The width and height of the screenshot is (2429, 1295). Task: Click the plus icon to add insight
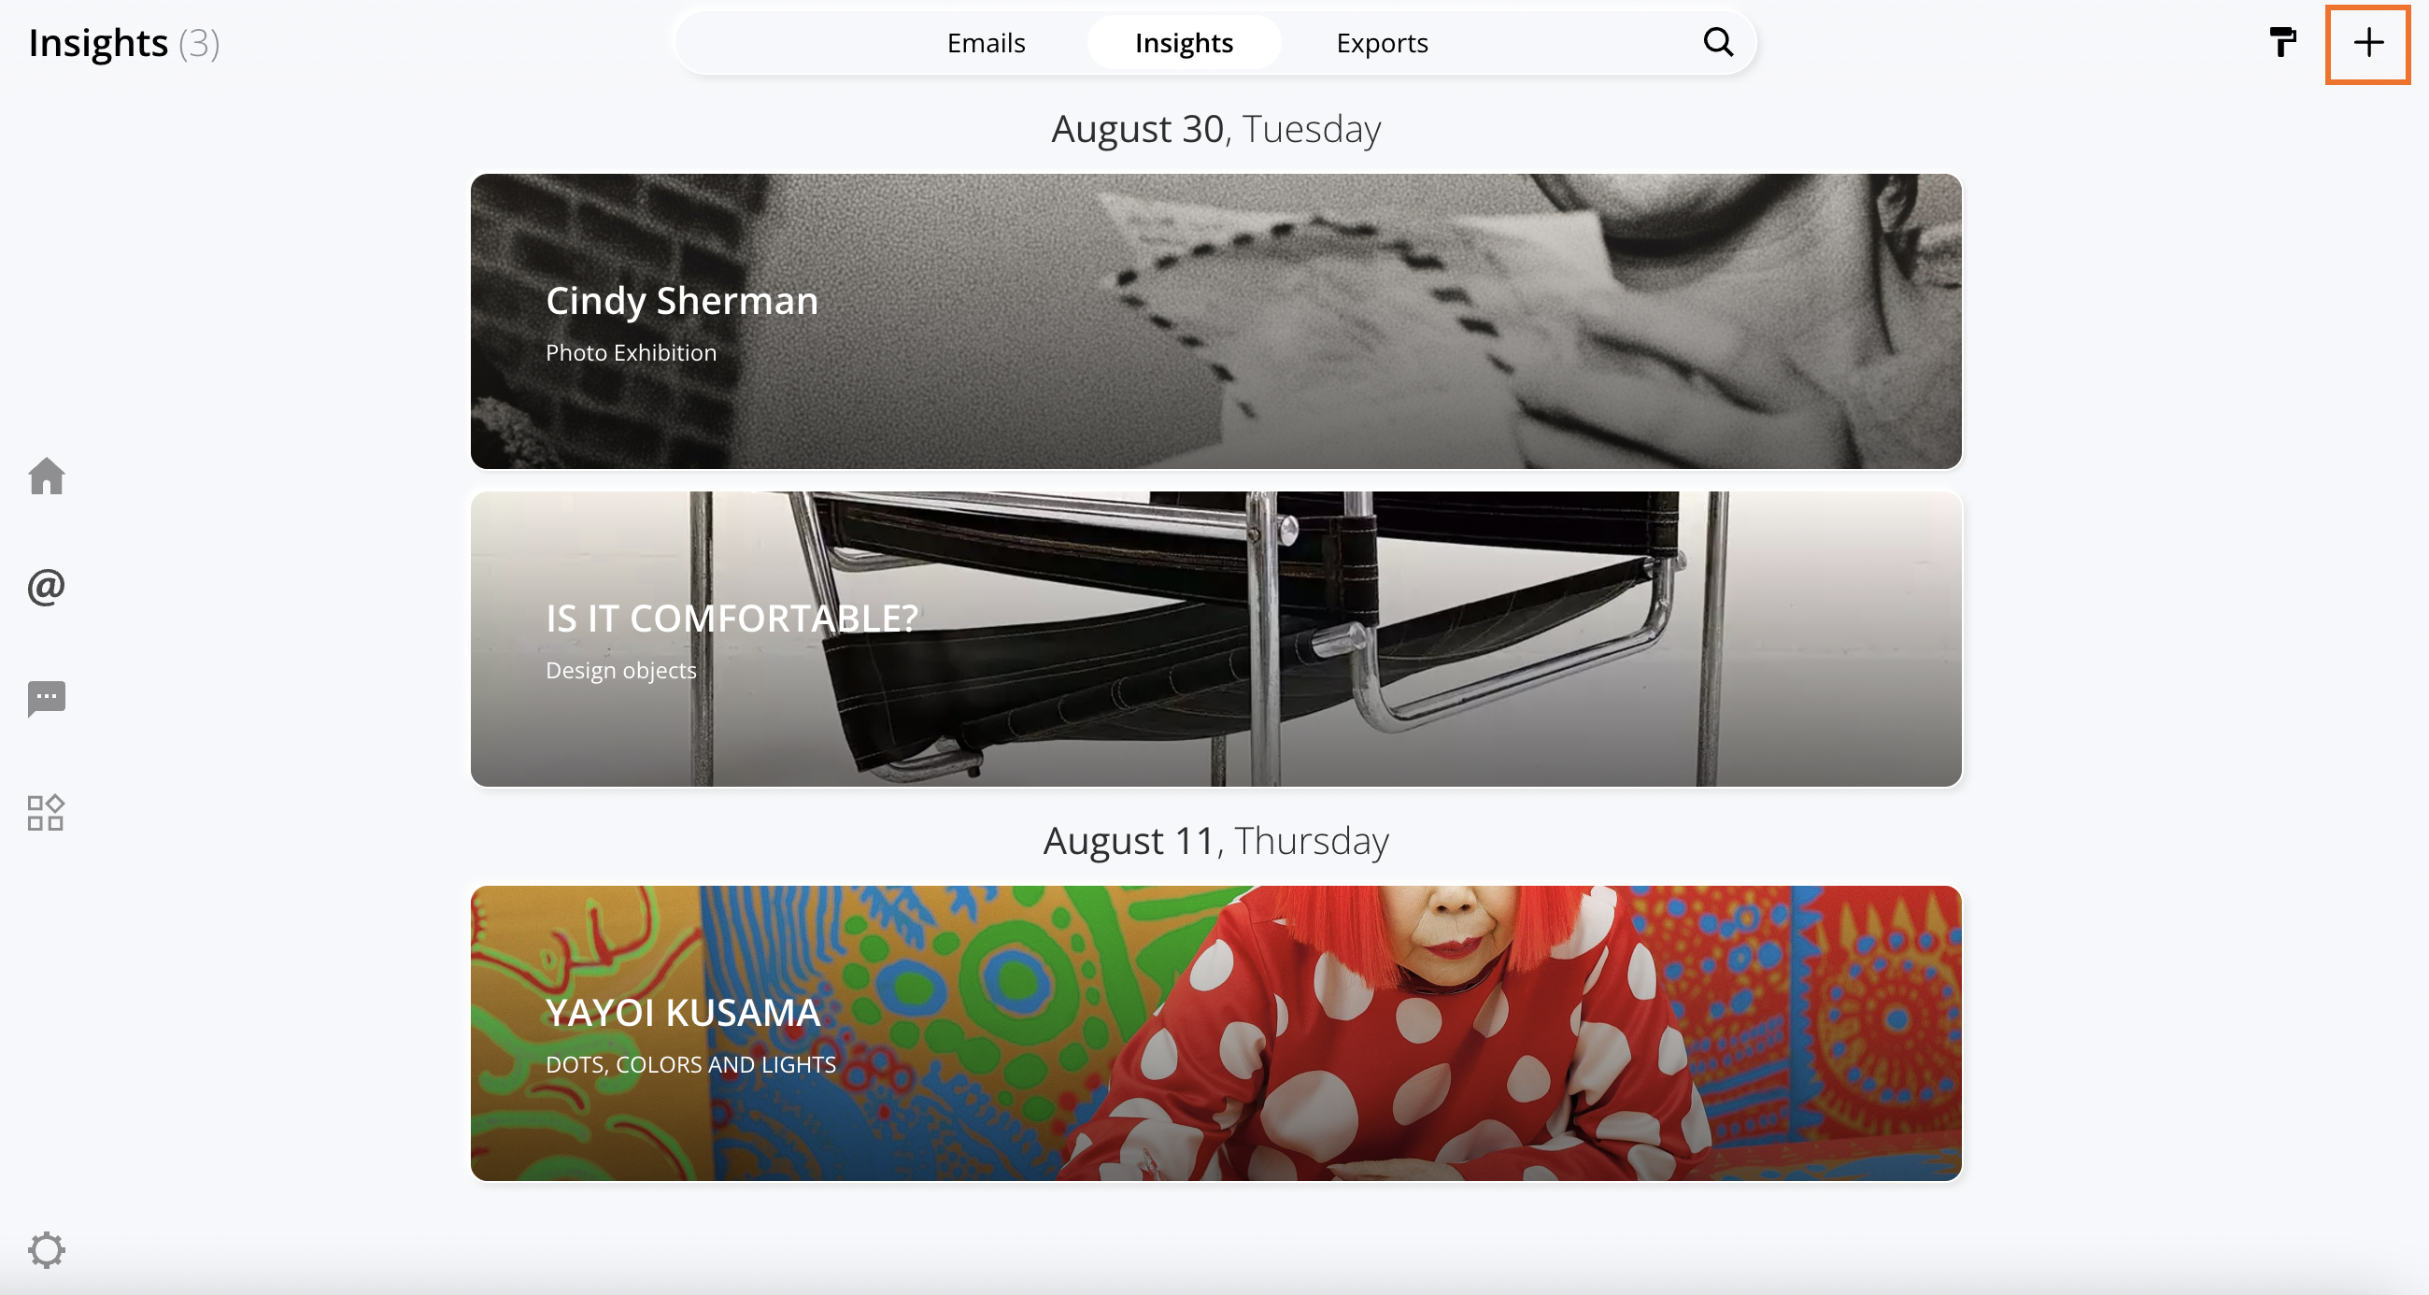pyautogui.click(x=2367, y=43)
